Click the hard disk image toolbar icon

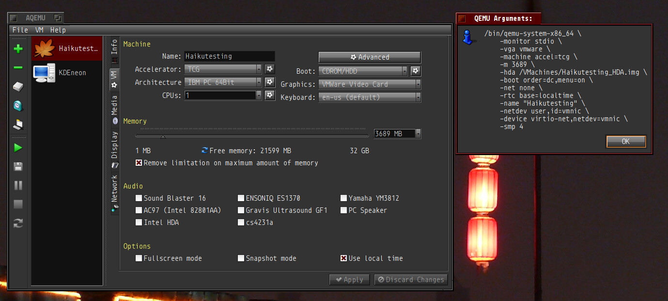[18, 87]
